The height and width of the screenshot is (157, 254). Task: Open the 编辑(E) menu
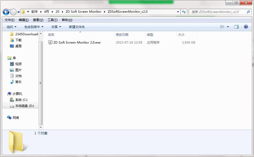click(24, 20)
